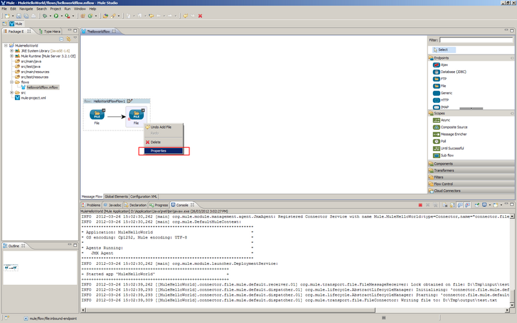Click the green Run toolbar icon

click(56, 16)
